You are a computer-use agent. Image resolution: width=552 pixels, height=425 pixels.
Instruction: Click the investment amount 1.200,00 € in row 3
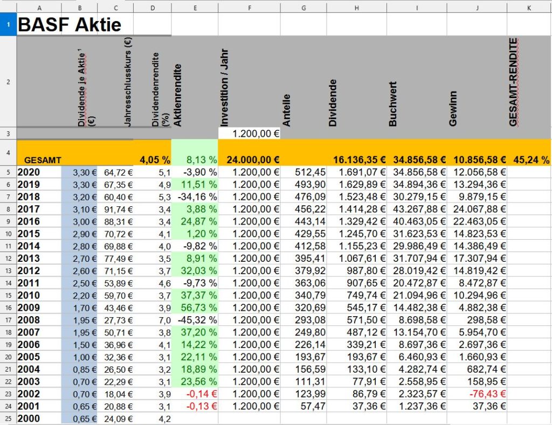coord(249,134)
